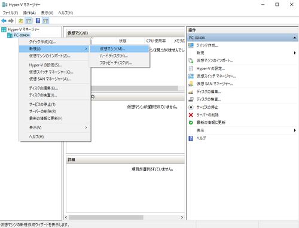Click 仮想スイッチ マネージャー icon in actions pane

coord(191,76)
